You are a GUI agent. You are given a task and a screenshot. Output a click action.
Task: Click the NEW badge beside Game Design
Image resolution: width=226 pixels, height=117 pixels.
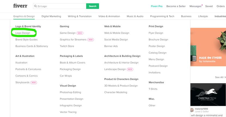[80, 33]
